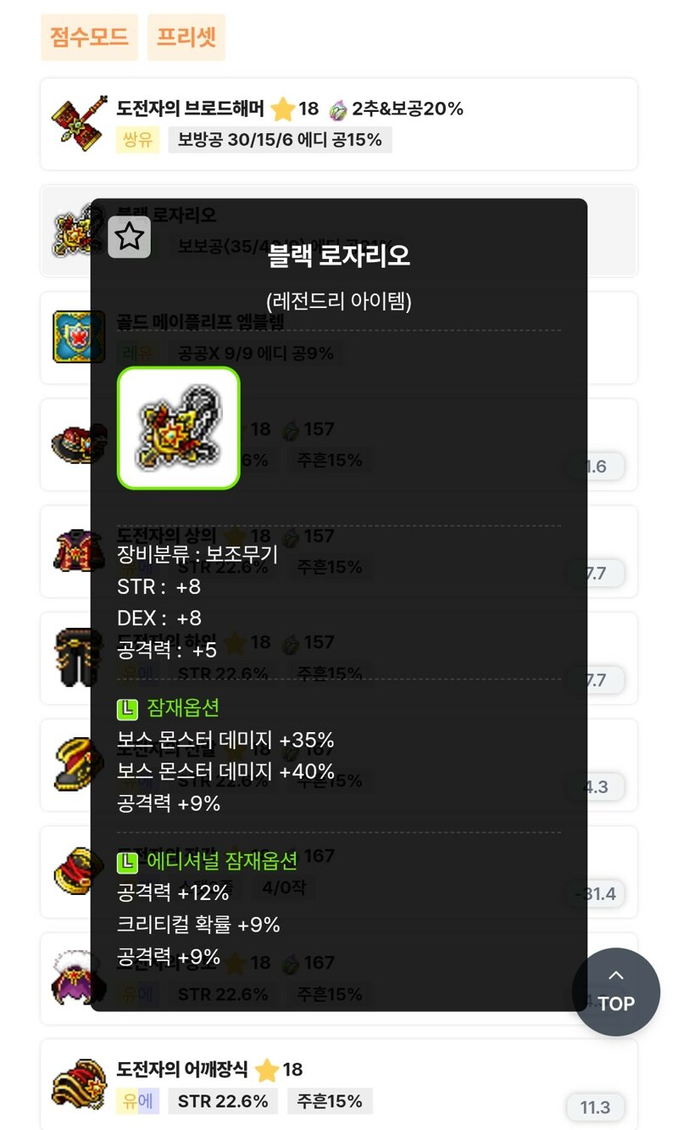The height and width of the screenshot is (1130, 678).
Task: Click the 쌍유 tag on 브로드해머
Action: point(137,140)
